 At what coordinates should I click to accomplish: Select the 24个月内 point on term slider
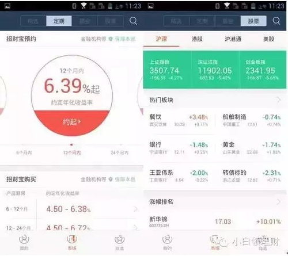pyautogui.click(x=119, y=152)
